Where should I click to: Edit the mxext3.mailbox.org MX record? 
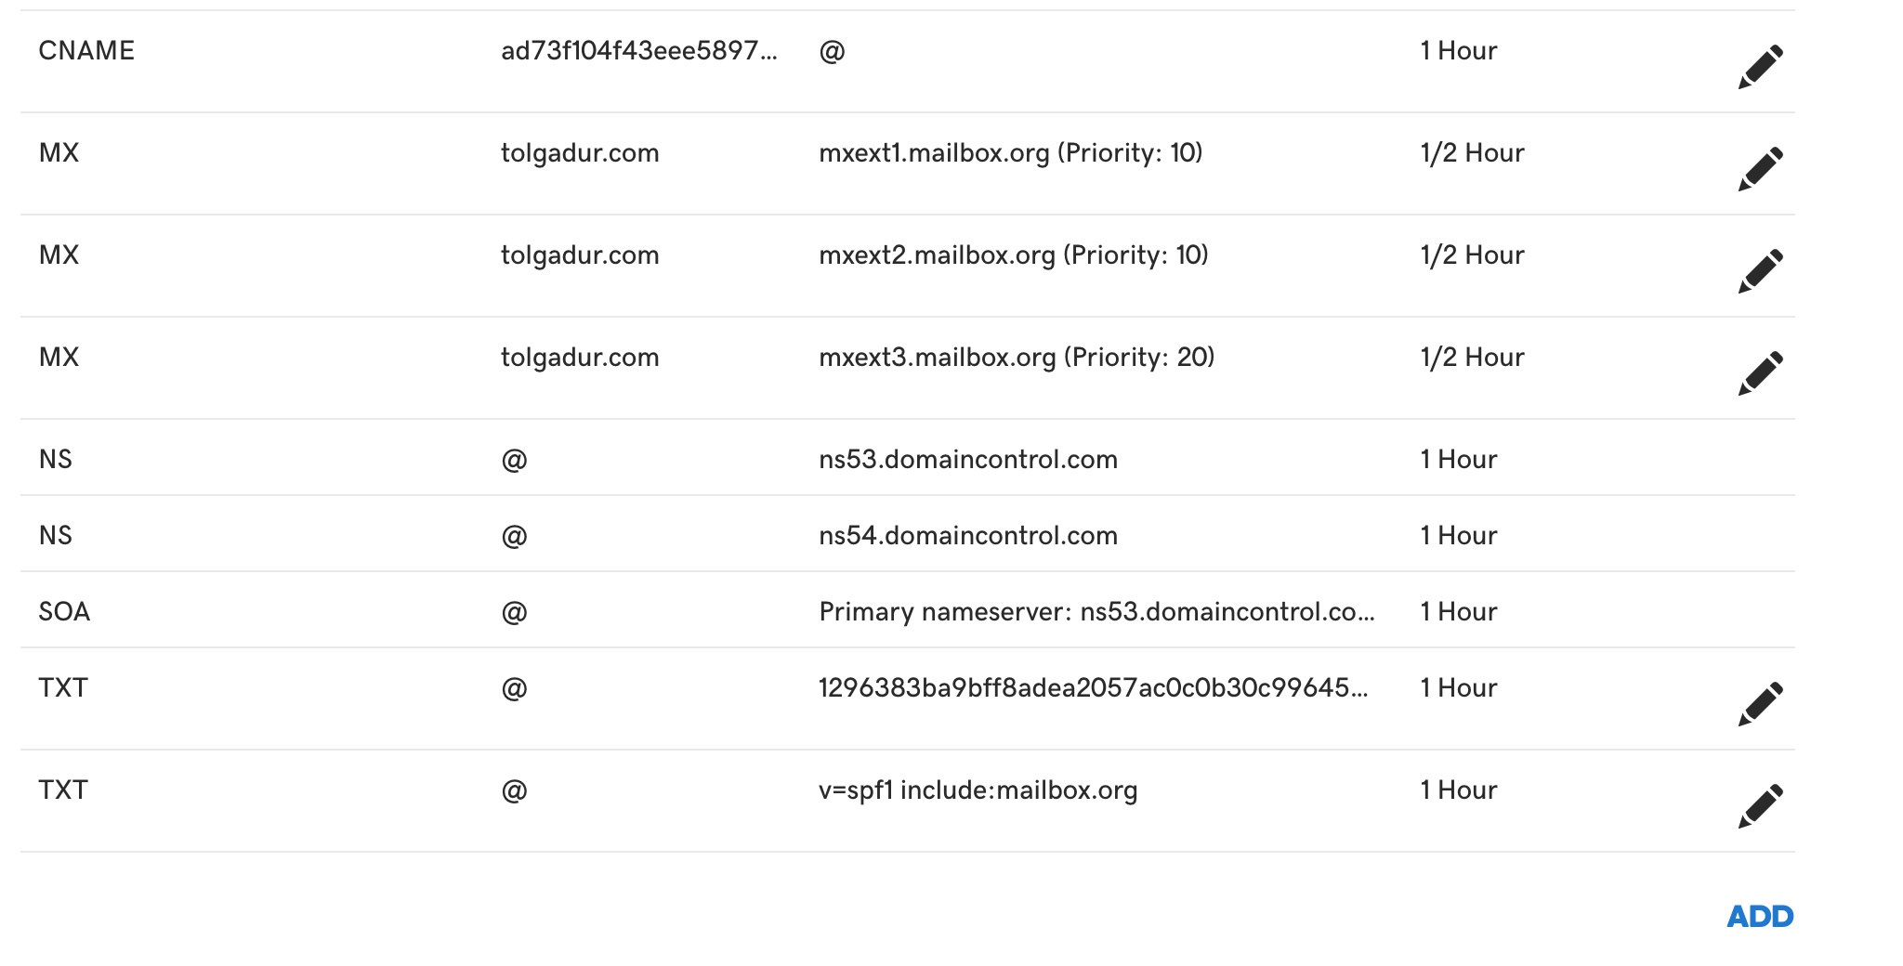point(1761,372)
